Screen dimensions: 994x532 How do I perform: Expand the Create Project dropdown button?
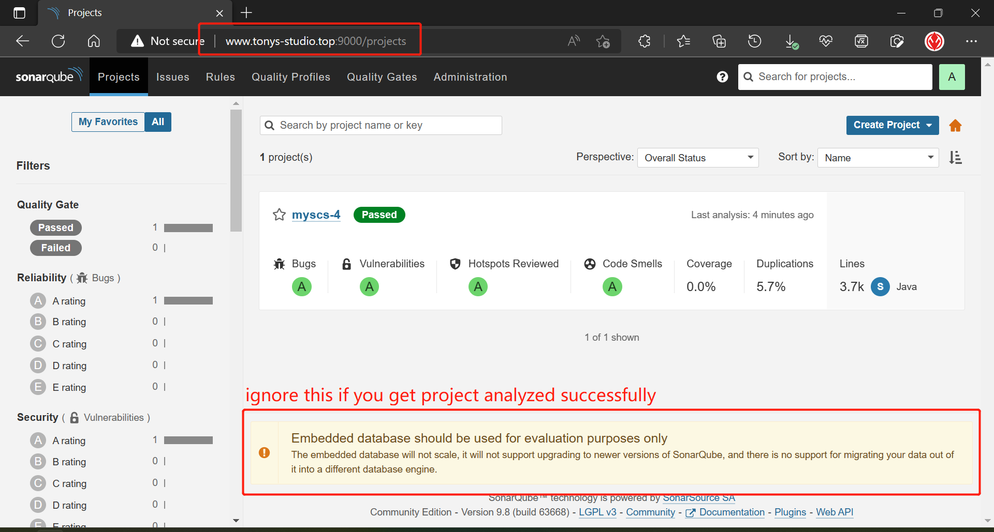point(892,125)
